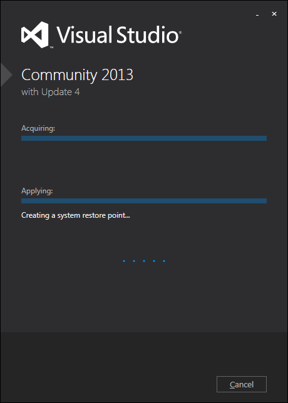Close the installer window
The image size is (288, 403).
coord(274,14)
